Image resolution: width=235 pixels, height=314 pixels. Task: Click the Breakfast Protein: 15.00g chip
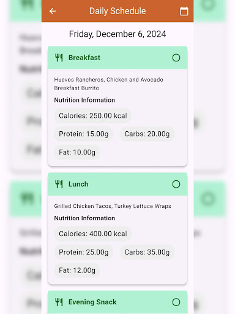[x=83, y=134]
